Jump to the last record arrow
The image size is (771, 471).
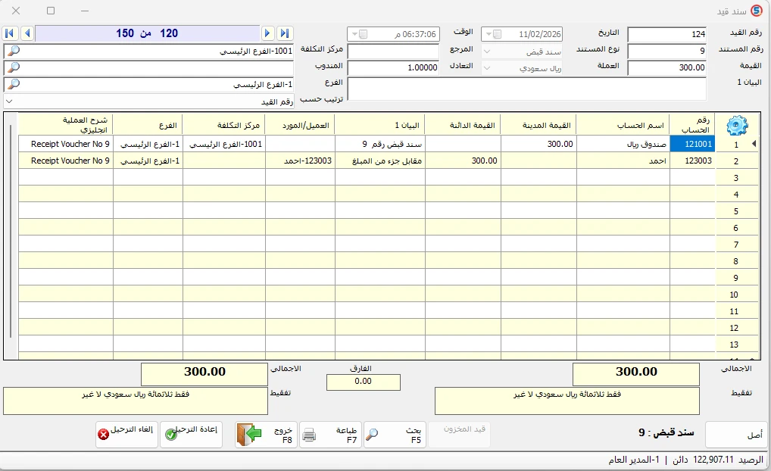284,33
